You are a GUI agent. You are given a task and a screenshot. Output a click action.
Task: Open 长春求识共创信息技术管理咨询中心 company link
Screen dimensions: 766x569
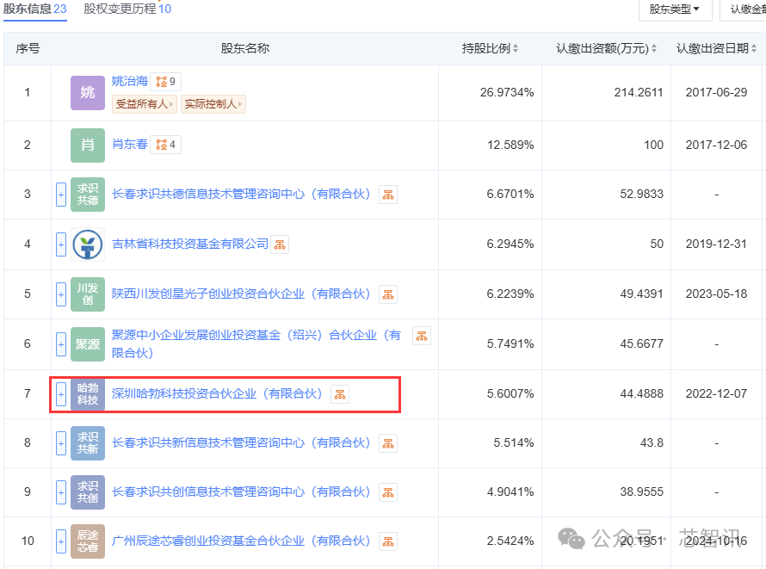pyautogui.click(x=241, y=492)
